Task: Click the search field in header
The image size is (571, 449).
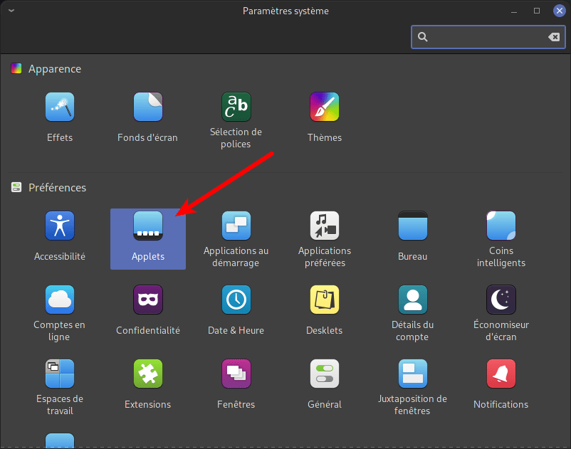Action: click(x=484, y=37)
